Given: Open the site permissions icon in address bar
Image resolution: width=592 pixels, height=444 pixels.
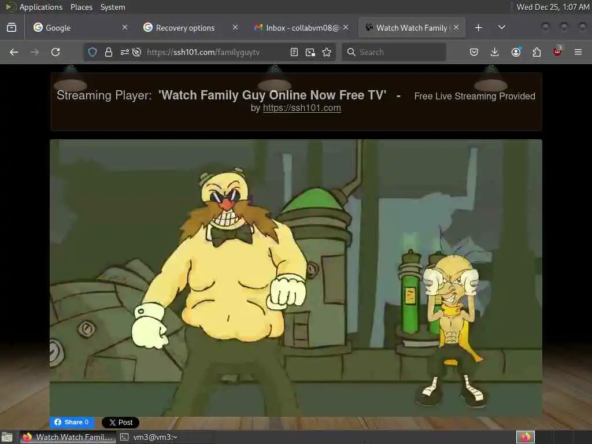Looking at the screenshot, I should pos(125,52).
